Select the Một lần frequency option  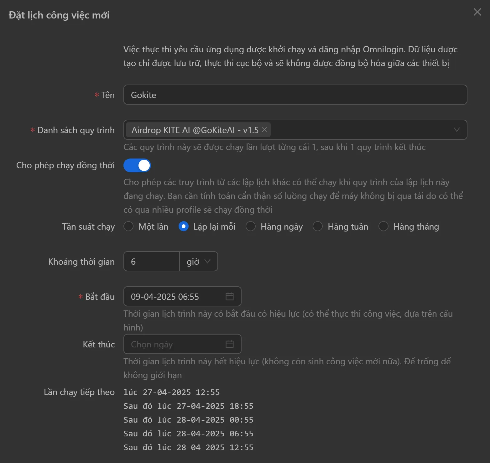129,226
